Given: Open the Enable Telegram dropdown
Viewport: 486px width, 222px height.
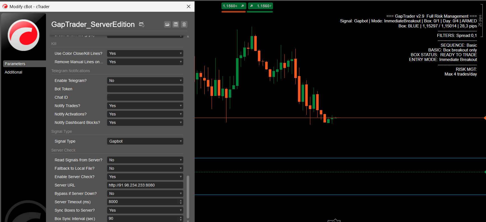Looking at the screenshot, I should coord(145,81).
